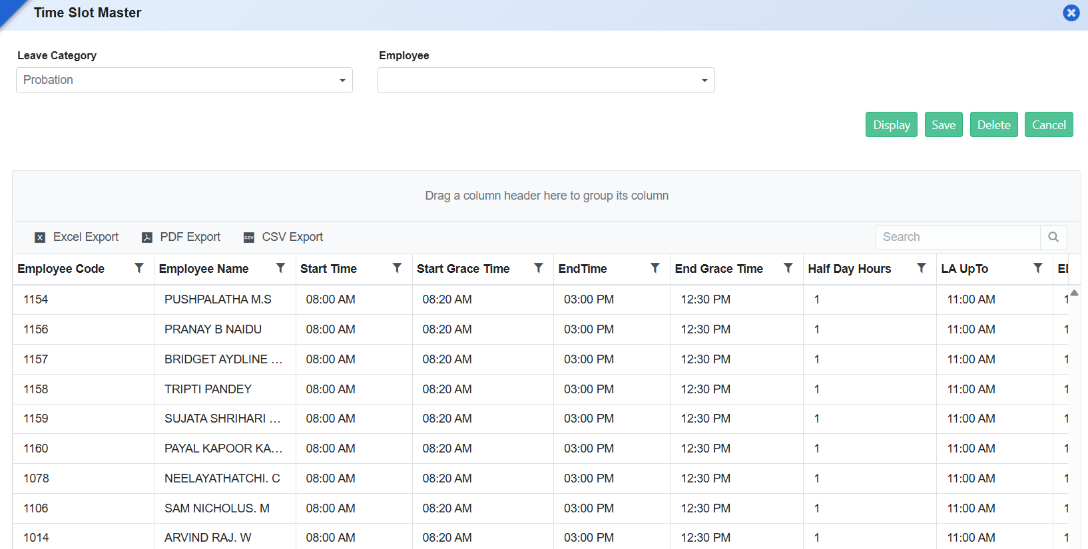Image resolution: width=1088 pixels, height=549 pixels.
Task: Click EndTime 03:00 PM for TRIPTI PANDEY
Action: click(612, 389)
